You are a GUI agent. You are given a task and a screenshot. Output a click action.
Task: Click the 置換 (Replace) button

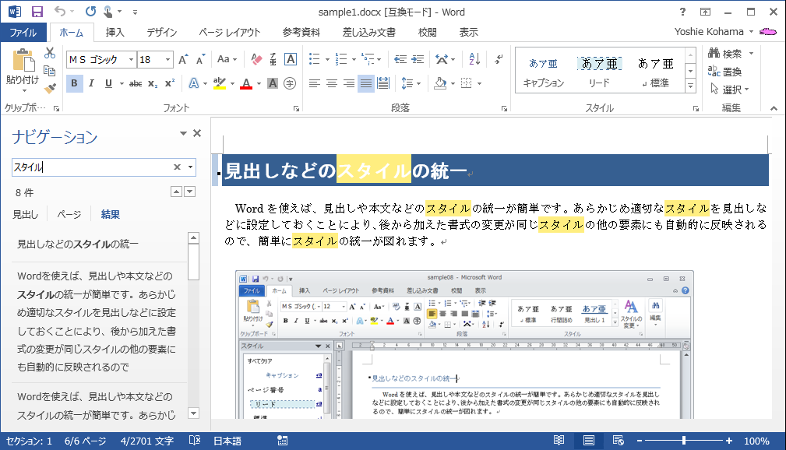point(724,72)
